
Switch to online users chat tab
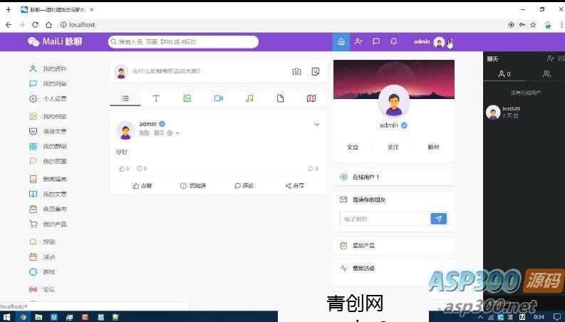tap(504, 74)
